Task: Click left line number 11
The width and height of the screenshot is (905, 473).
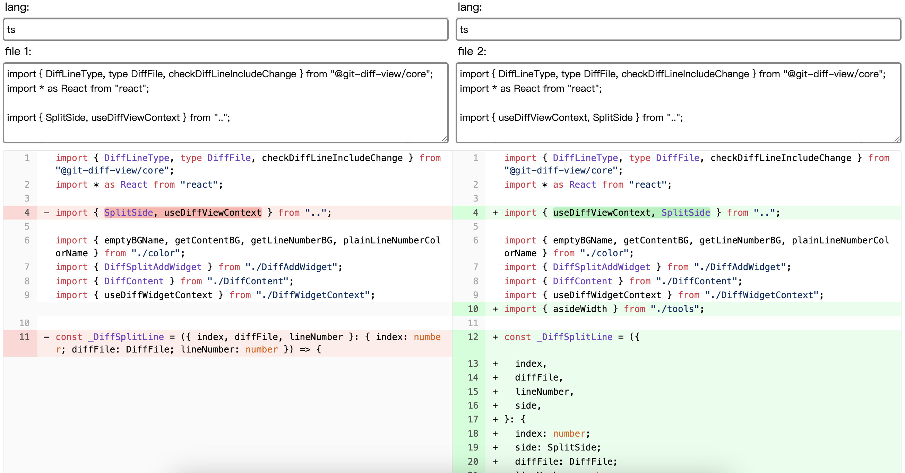Action: [x=24, y=337]
